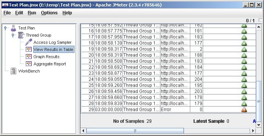Collapse the Thread Group tree node
Viewport: 264px width, 136px height.
click(x=13, y=35)
